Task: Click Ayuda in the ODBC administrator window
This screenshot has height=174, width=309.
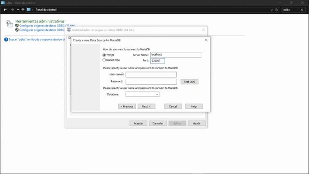Action: (197, 123)
